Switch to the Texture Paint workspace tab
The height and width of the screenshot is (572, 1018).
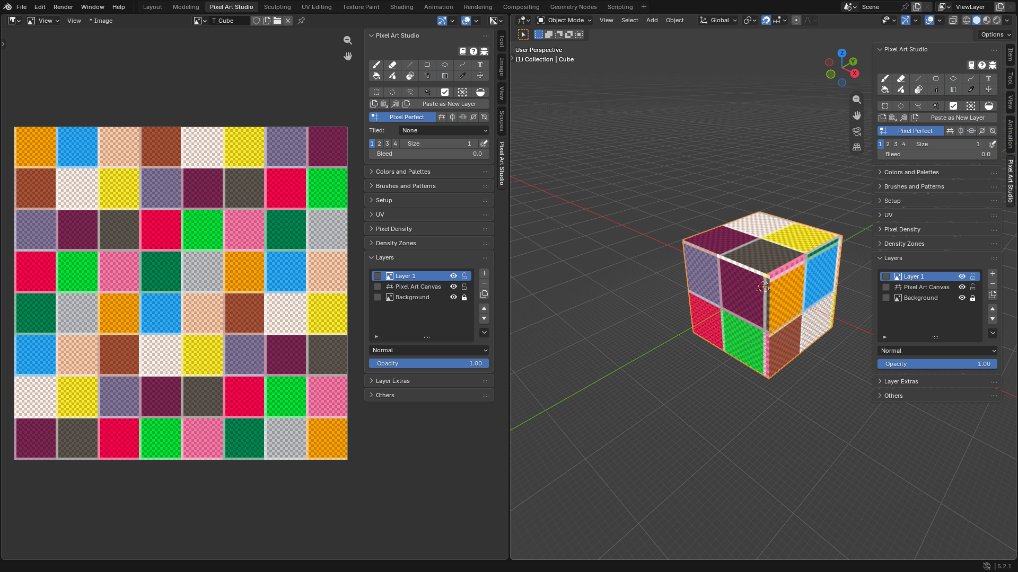pos(361,7)
